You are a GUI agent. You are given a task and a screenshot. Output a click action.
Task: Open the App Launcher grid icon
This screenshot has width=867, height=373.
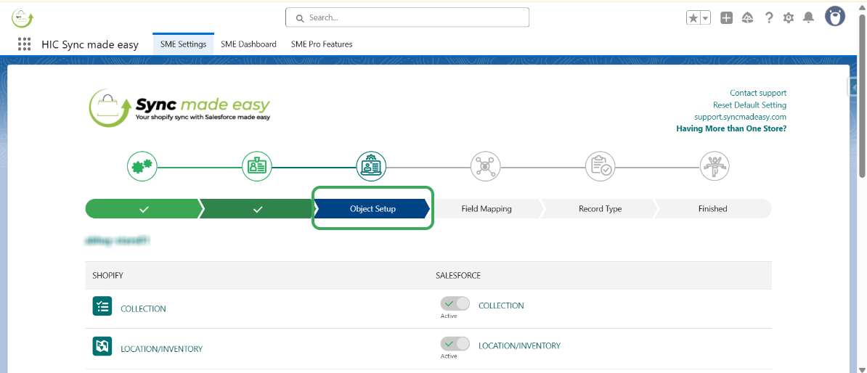(24, 44)
